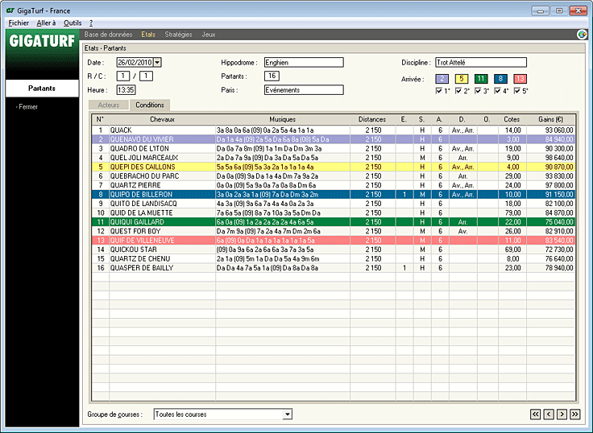Switch to Base de données section
The height and width of the screenshot is (433, 593).
pyautogui.click(x=108, y=35)
